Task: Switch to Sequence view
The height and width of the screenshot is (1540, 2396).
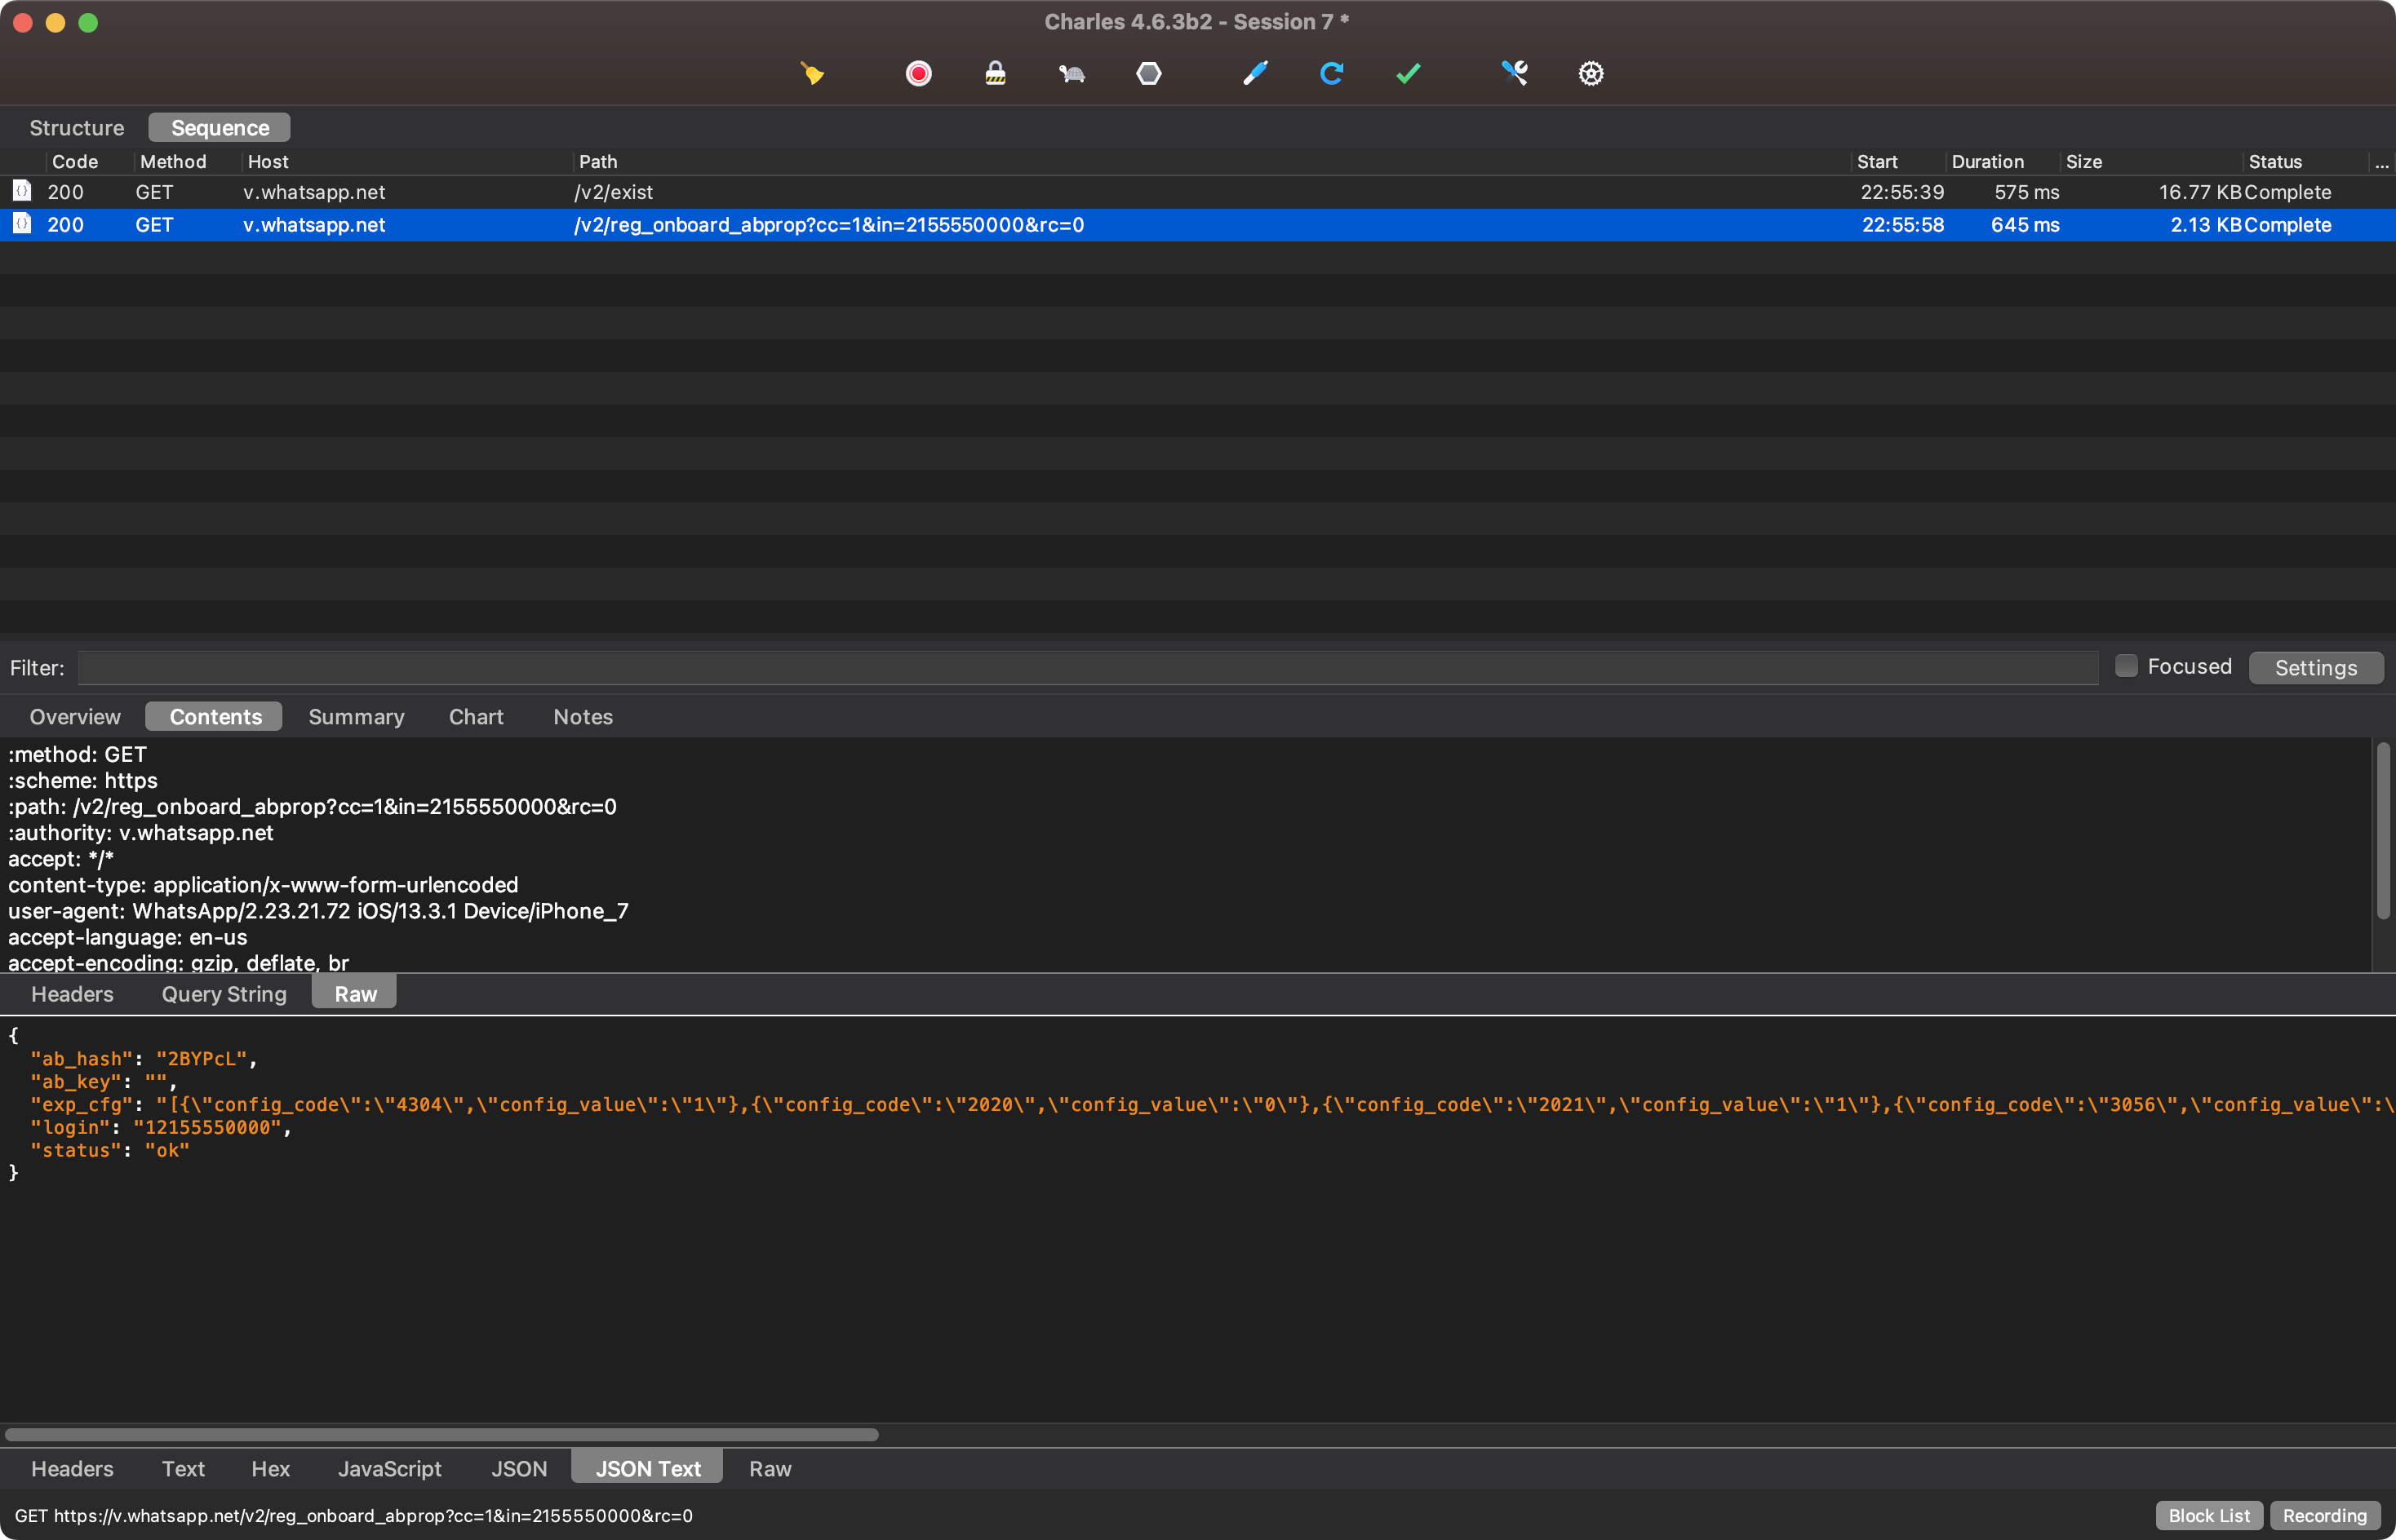Action: click(220, 128)
